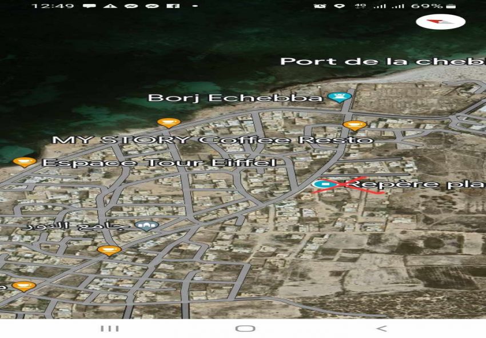
Task: Select the mosque icon on the map
Action: [x=146, y=227]
